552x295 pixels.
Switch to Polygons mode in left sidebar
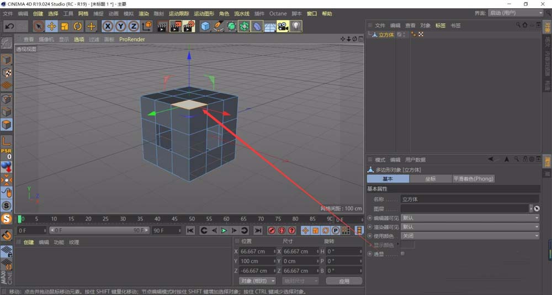(6, 125)
